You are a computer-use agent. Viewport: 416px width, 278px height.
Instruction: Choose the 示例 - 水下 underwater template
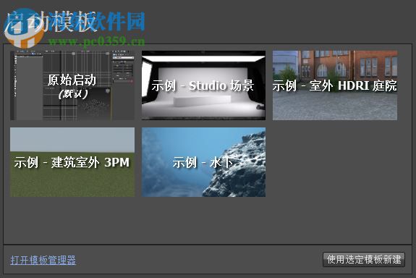click(203, 162)
